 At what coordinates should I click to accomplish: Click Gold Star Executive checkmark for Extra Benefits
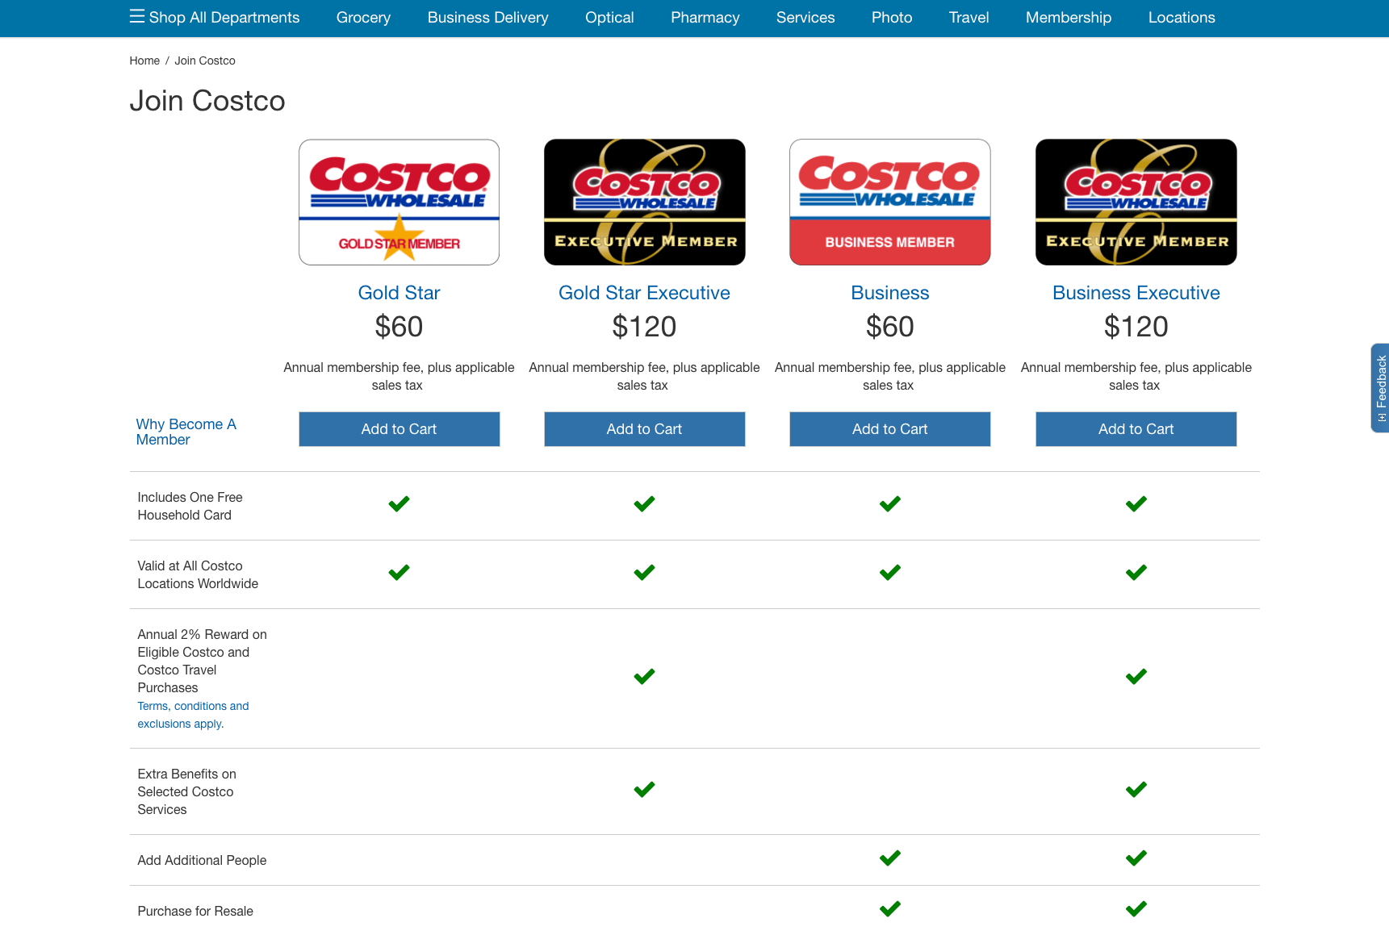(644, 790)
